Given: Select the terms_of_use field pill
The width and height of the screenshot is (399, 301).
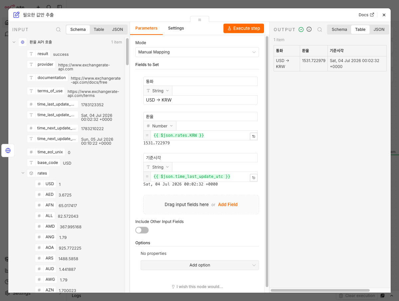Looking at the screenshot, I should point(46,91).
